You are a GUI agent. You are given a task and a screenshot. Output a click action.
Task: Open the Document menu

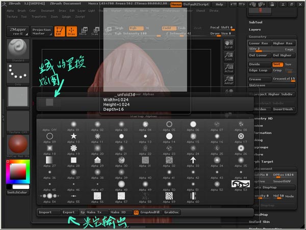point(47,11)
